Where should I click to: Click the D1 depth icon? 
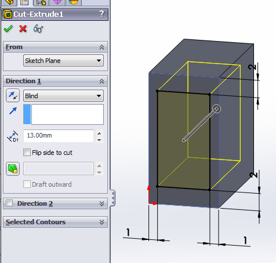click(13, 136)
